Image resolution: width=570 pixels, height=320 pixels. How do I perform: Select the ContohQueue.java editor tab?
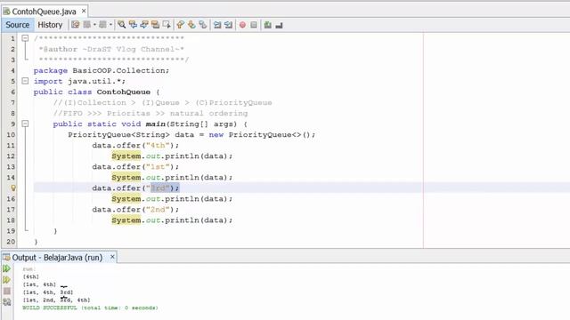[44, 12]
